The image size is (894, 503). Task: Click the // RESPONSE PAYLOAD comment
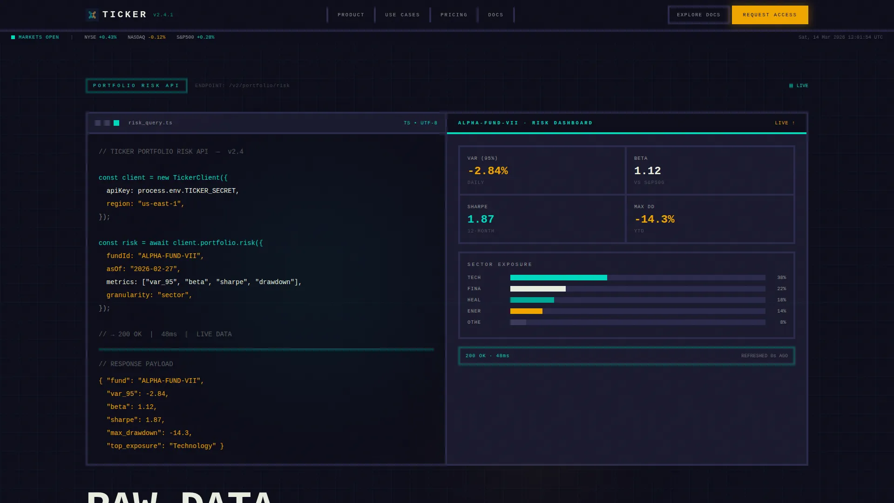pos(135,364)
